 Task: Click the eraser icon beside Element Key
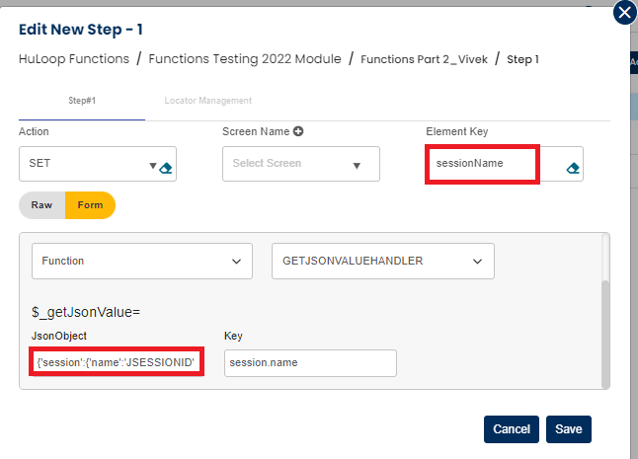point(572,168)
